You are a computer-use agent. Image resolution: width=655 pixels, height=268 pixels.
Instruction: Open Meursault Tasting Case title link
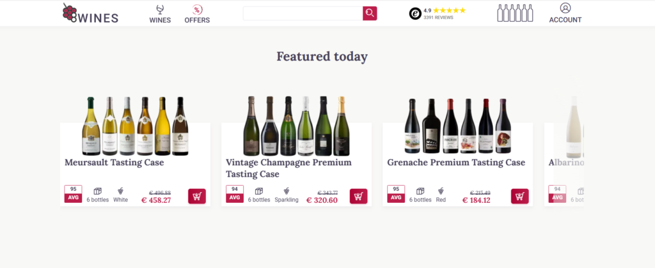click(114, 163)
